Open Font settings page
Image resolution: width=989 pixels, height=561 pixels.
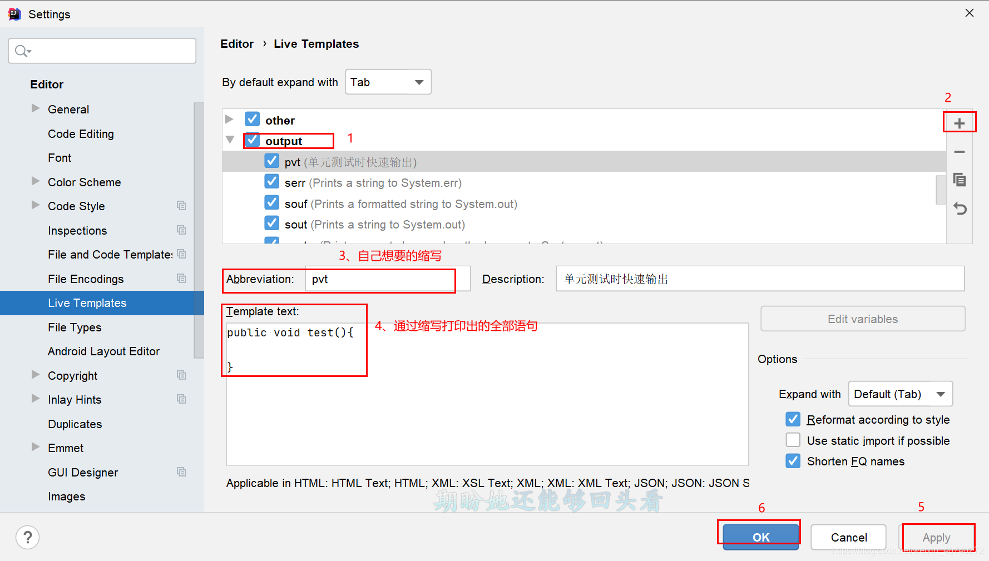[60, 158]
